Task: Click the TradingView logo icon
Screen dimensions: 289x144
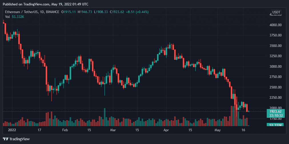Action: (5, 139)
